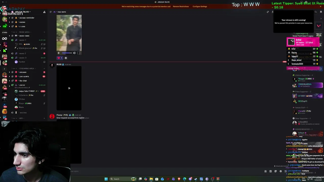
Task: Open MUBI's user avatar
Action: (52, 66)
